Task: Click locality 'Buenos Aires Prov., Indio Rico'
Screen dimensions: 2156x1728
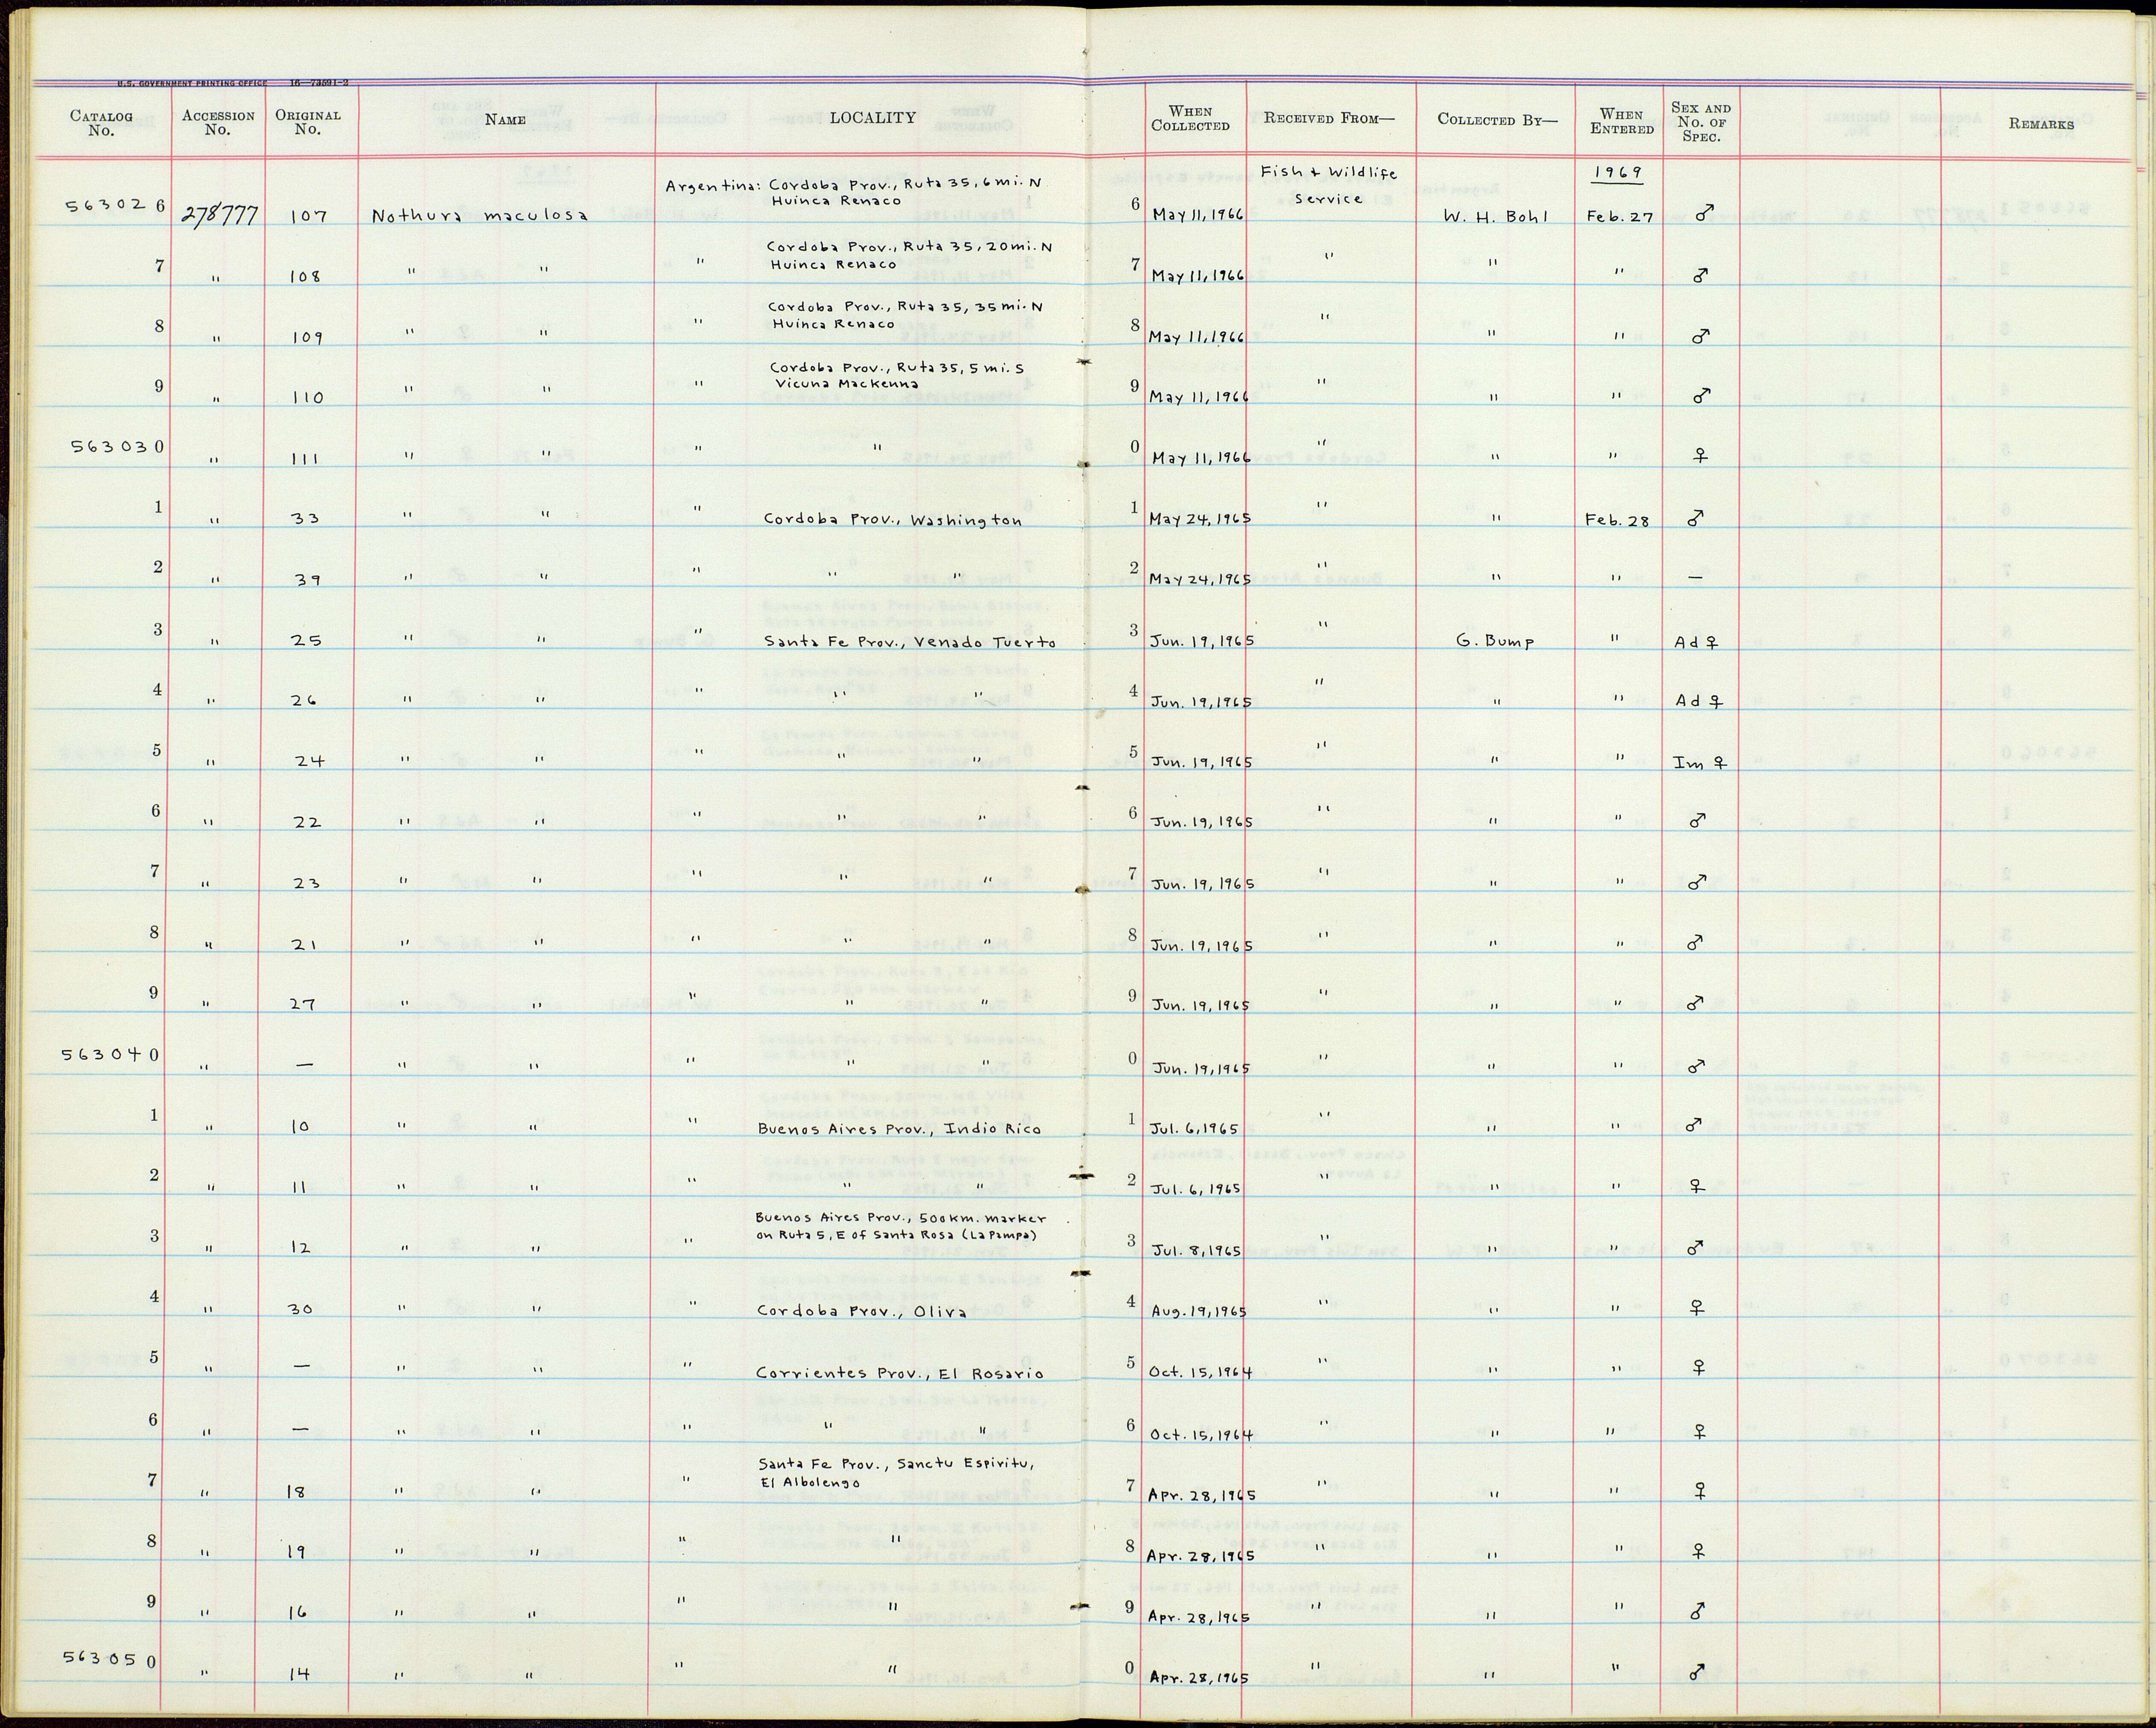Action: 900,1129
